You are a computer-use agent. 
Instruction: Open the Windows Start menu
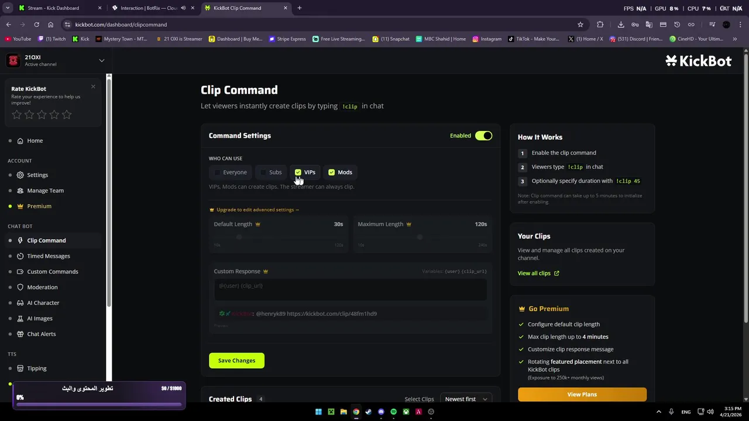(x=318, y=412)
